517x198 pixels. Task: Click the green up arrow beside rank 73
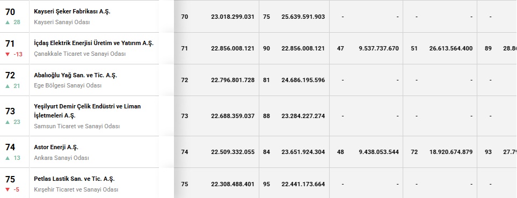point(8,122)
